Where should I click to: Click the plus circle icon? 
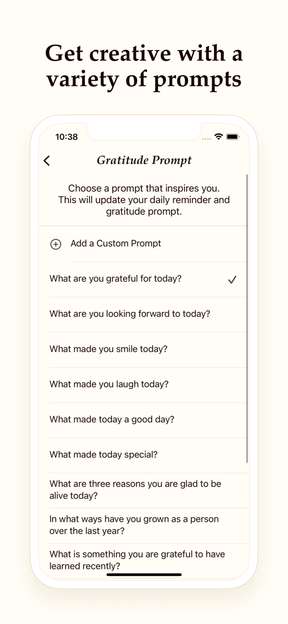point(56,244)
